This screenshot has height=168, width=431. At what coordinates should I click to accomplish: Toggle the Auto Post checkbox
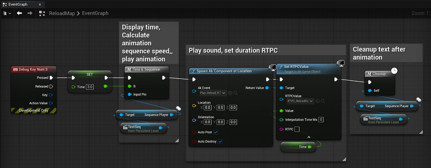(x=215, y=132)
